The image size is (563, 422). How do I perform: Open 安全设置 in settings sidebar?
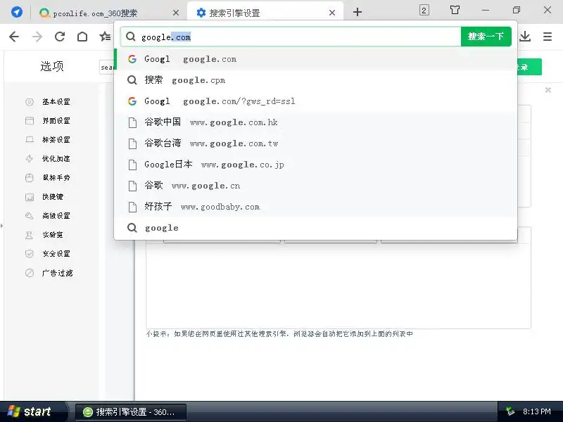[x=56, y=254]
